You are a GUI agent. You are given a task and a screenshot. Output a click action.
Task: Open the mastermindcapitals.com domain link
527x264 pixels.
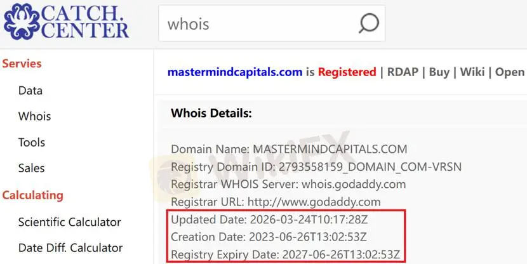click(x=235, y=72)
